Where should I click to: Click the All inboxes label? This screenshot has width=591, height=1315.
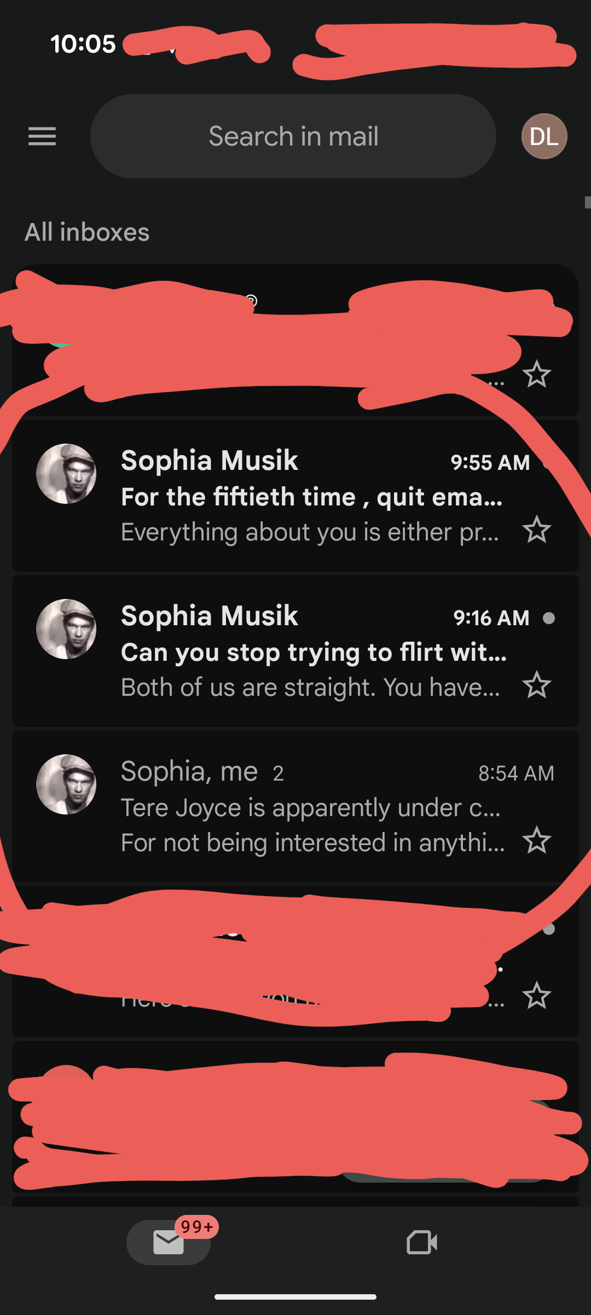point(87,232)
